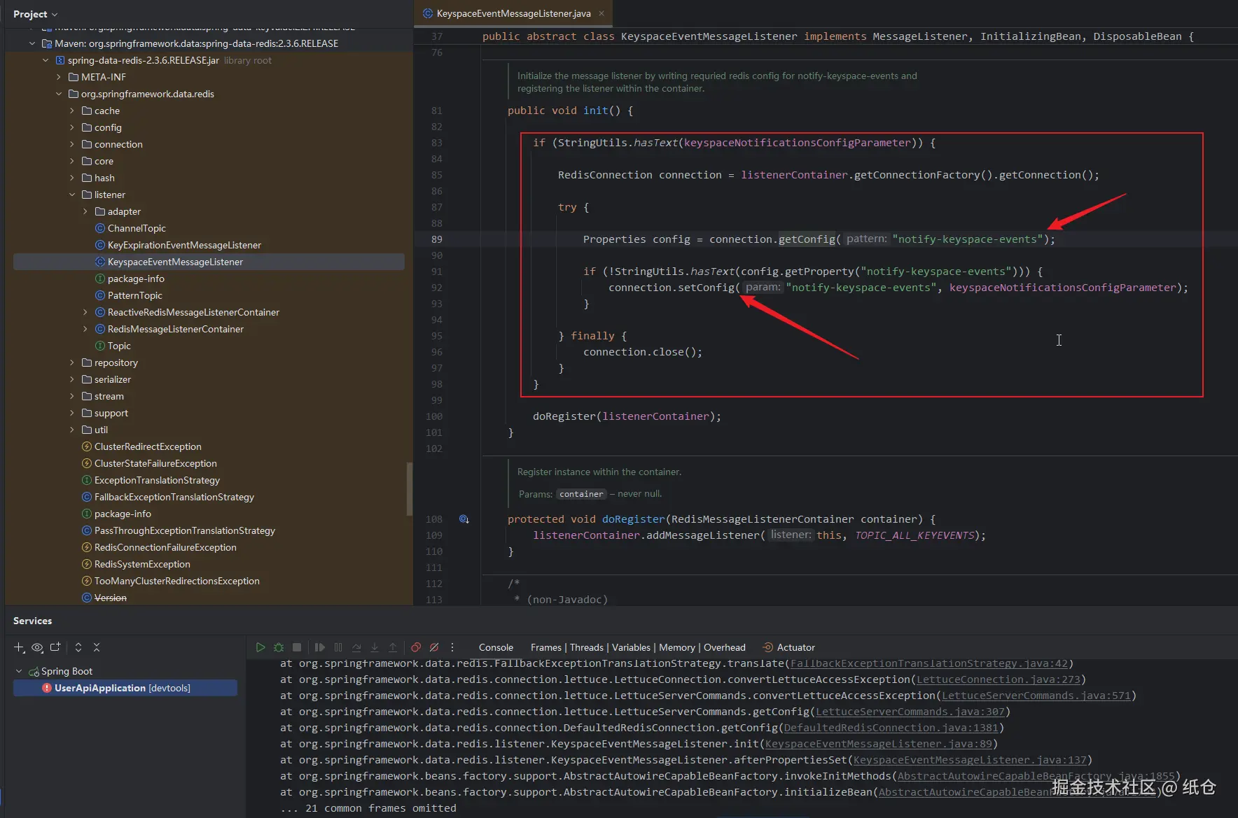
Task: Click the Add Service plus icon
Action: tap(19, 647)
